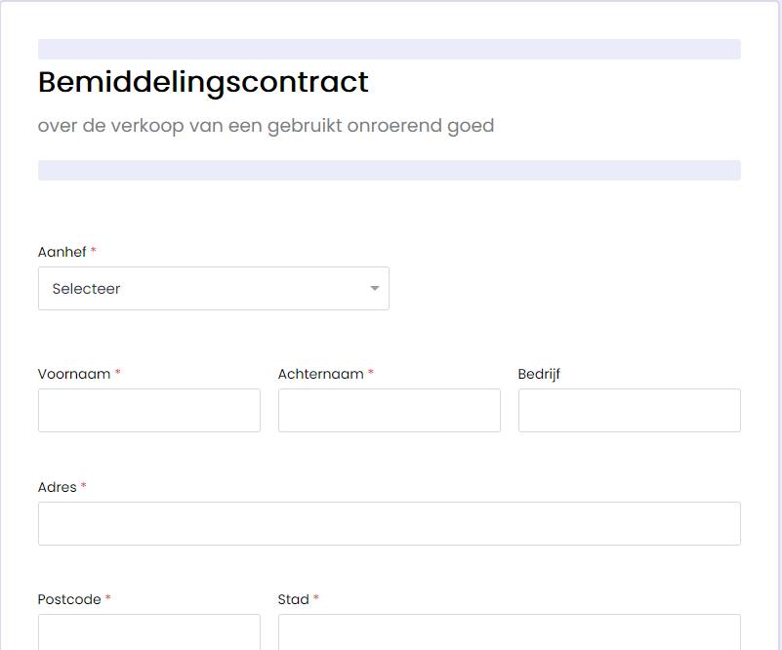Click into the Achternaam input box
This screenshot has height=650, width=782.
(x=389, y=410)
